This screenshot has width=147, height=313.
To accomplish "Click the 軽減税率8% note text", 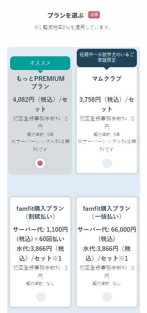I will [72, 27].
